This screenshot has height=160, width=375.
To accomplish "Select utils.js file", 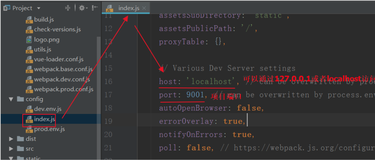I will tap(43, 50).
